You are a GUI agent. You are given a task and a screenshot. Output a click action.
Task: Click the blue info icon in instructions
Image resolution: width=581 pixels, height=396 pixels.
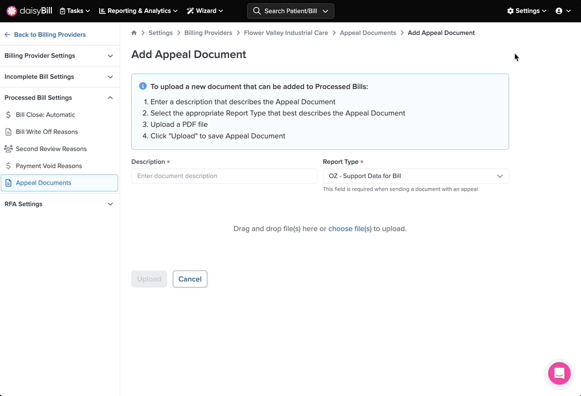[x=143, y=86]
